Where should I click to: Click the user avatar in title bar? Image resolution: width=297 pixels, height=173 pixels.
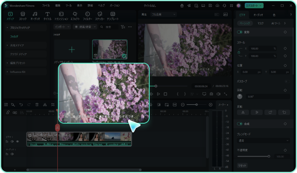click(x=238, y=5)
